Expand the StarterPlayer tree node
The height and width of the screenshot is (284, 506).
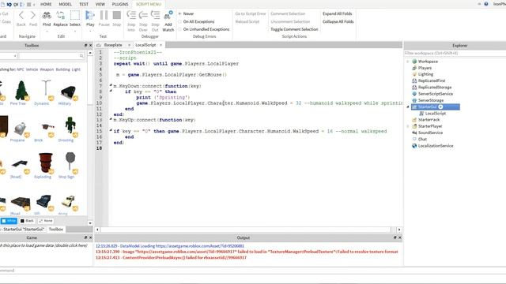(408, 126)
